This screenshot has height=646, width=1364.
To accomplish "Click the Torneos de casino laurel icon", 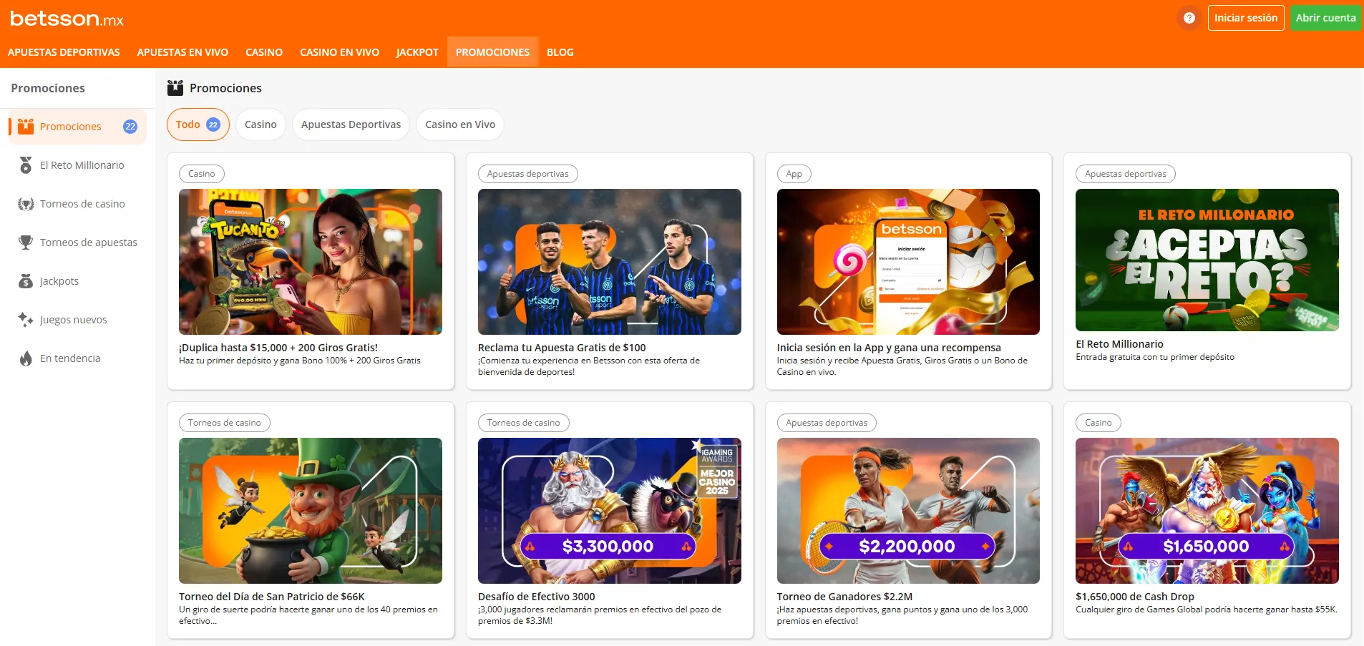I will (x=26, y=204).
